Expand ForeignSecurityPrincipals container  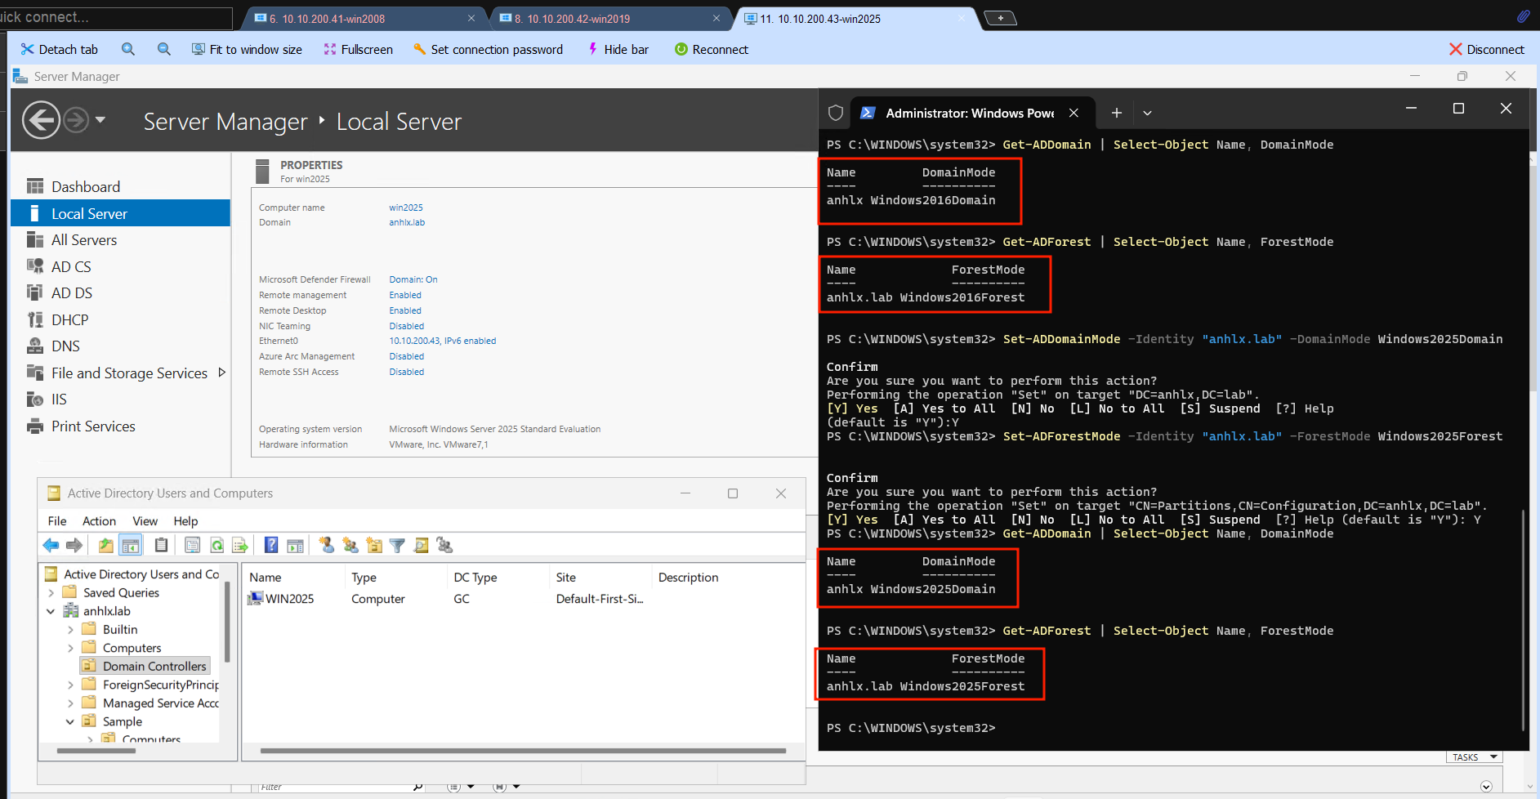70,685
